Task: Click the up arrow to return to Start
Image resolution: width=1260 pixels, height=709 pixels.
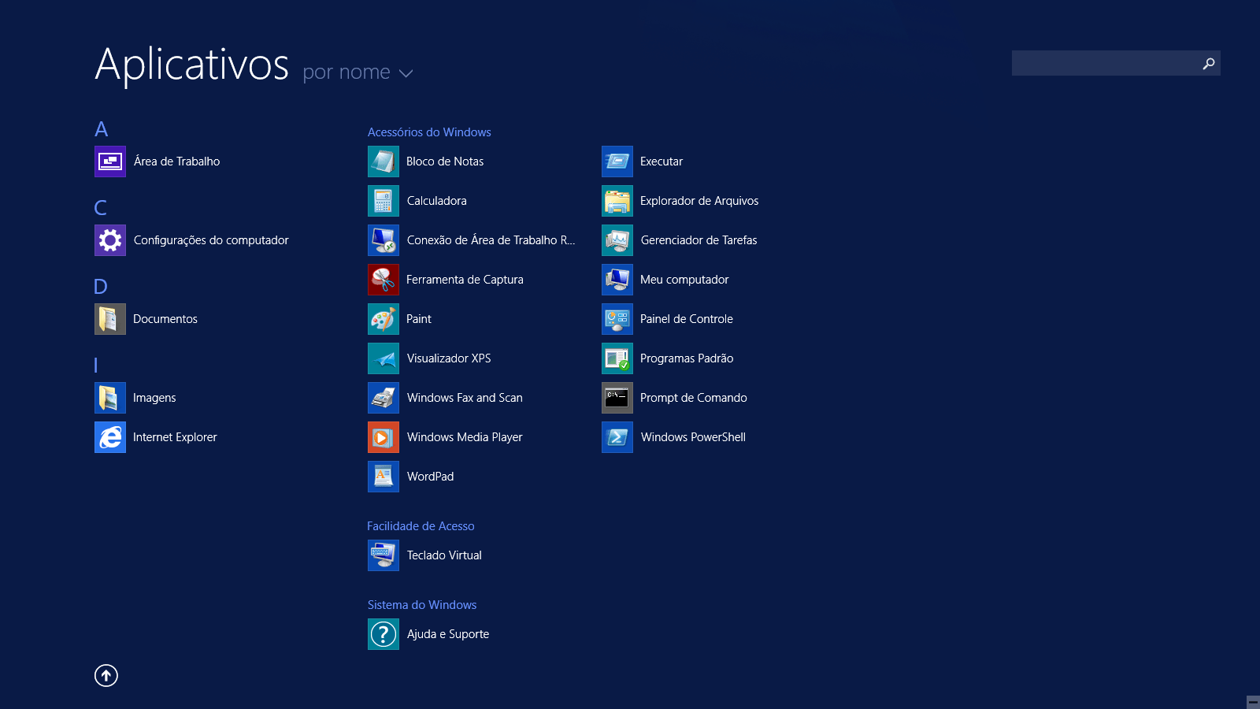Action: (106, 675)
